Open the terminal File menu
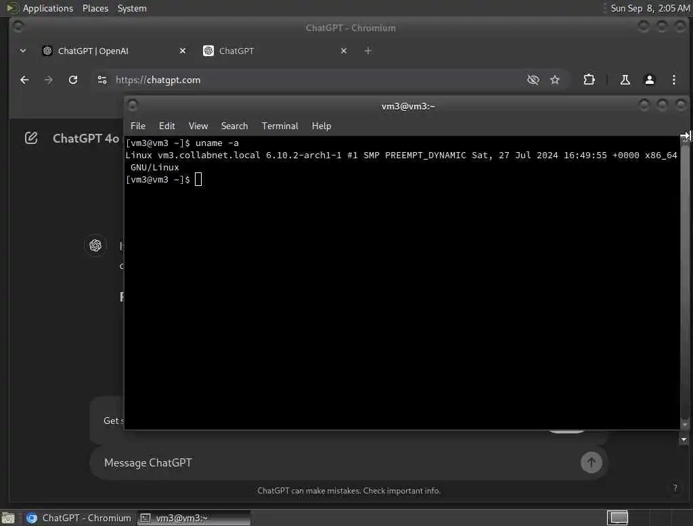Screen dimensions: 693x526 coord(138,126)
